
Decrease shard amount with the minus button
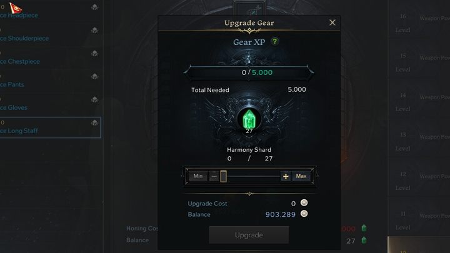[214, 176]
